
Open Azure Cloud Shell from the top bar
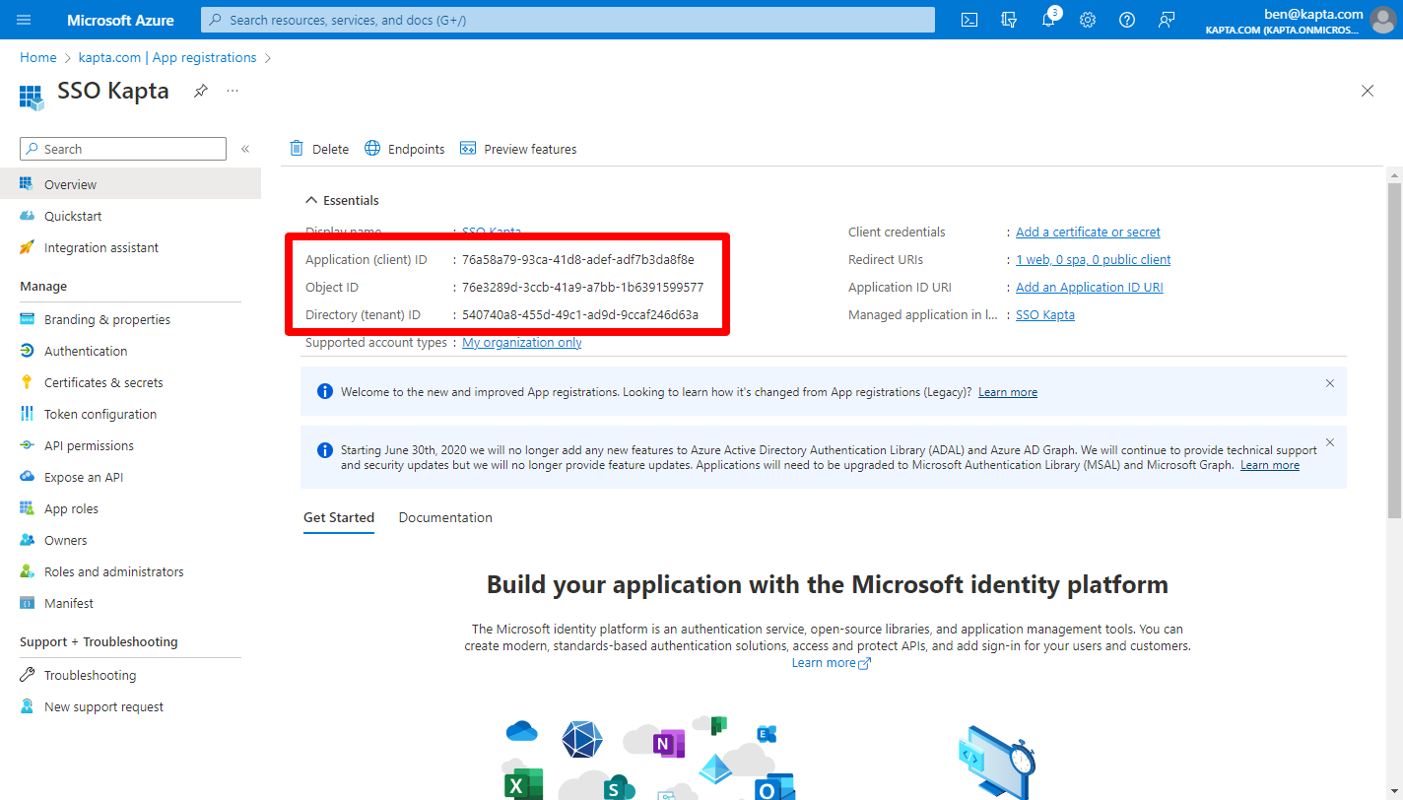(969, 19)
